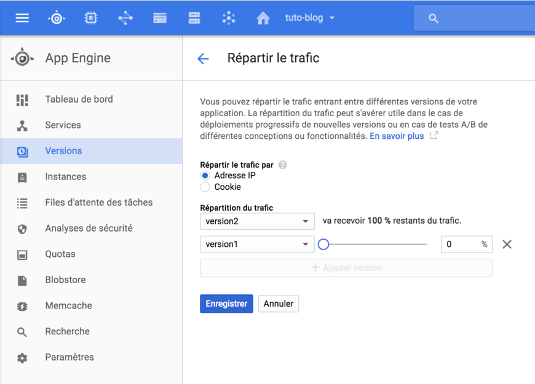
Task: Open the version2 dropdown
Action: tap(256, 221)
